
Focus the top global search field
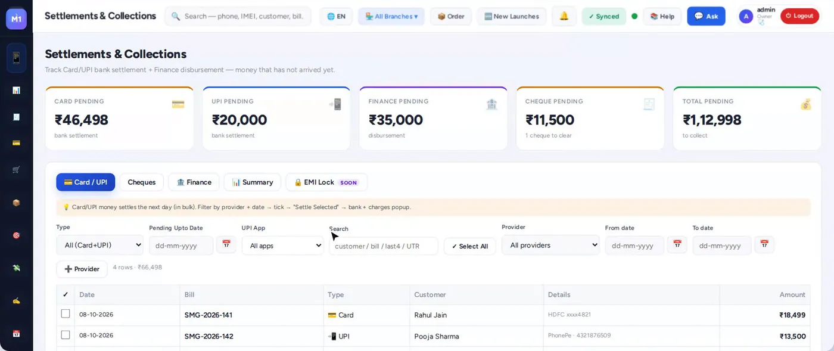(238, 16)
